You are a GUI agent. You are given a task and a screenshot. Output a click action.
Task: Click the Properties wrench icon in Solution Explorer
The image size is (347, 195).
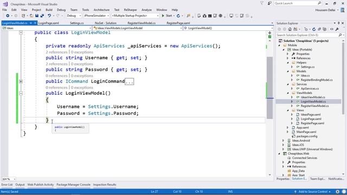(337, 29)
